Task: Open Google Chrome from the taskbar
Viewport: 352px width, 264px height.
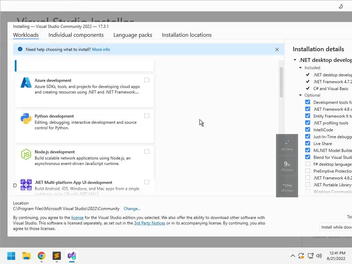Action: click(x=42, y=256)
